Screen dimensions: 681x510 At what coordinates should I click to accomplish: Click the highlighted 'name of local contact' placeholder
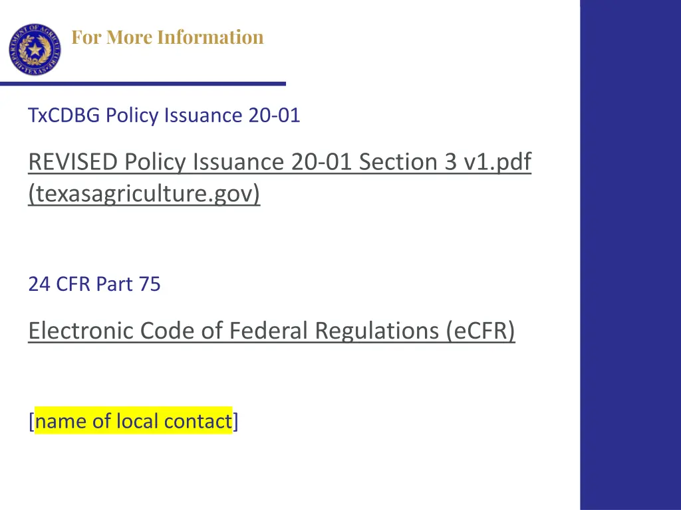133,421
